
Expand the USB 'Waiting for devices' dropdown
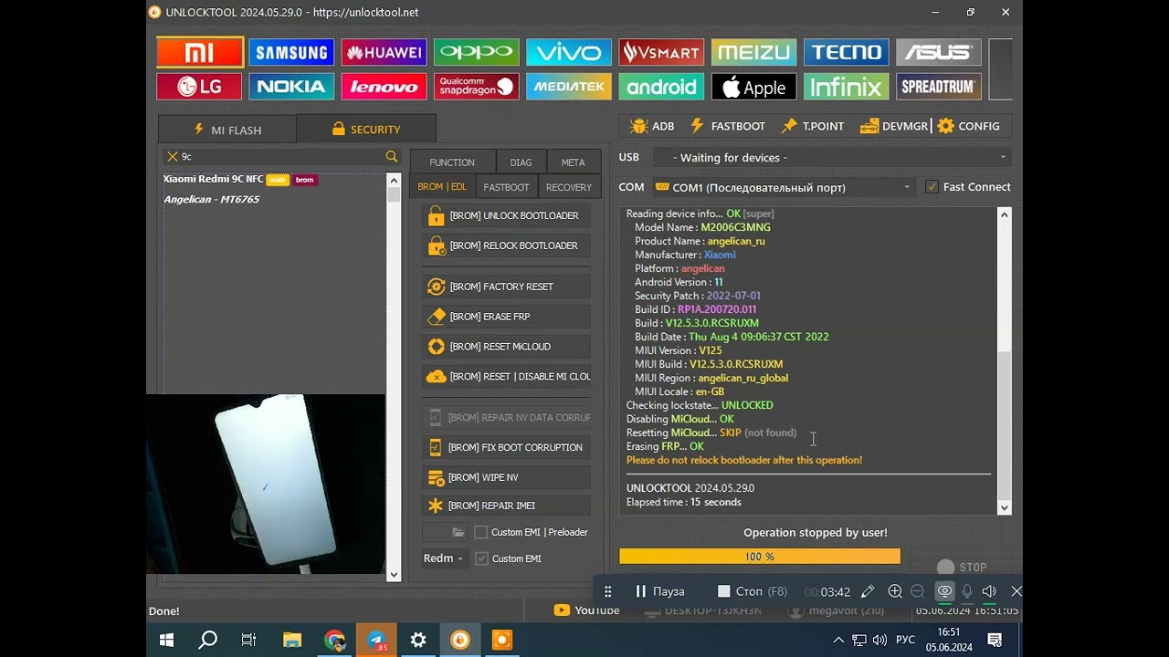click(831, 158)
